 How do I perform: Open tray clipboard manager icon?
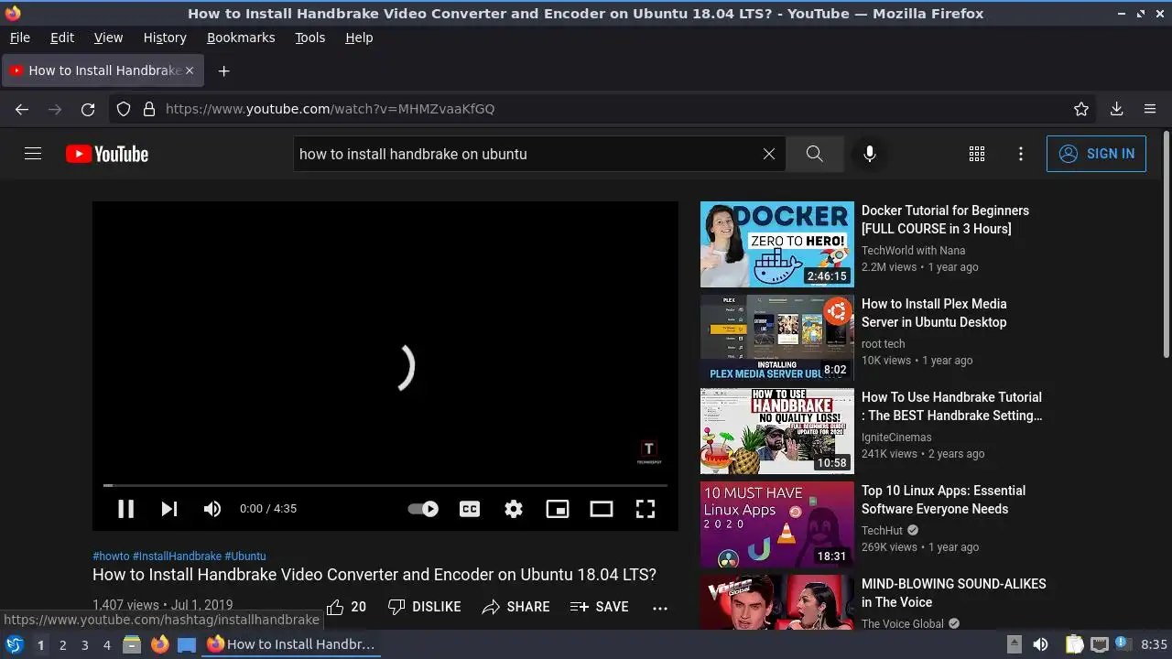click(1075, 644)
